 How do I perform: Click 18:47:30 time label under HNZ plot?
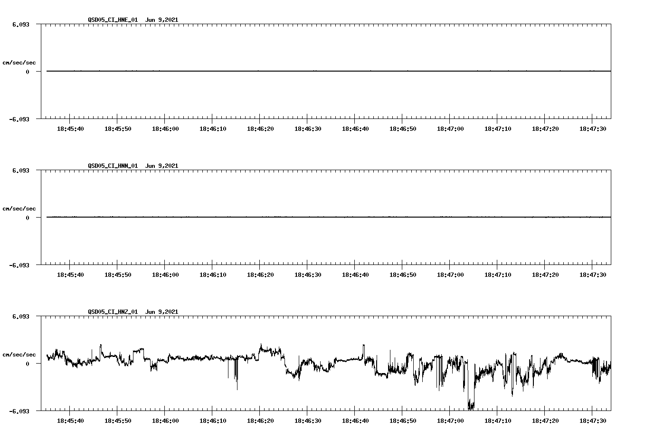[593, 421]
